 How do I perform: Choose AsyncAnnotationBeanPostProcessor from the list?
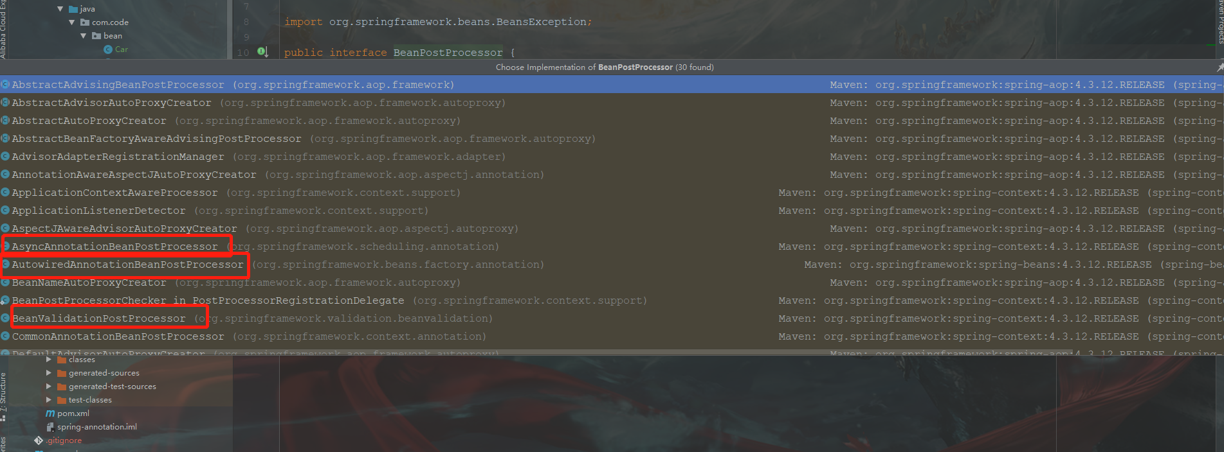(612, 247)
